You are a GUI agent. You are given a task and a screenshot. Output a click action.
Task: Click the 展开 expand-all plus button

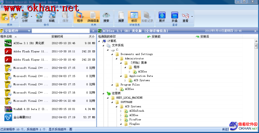pos(162,17)
